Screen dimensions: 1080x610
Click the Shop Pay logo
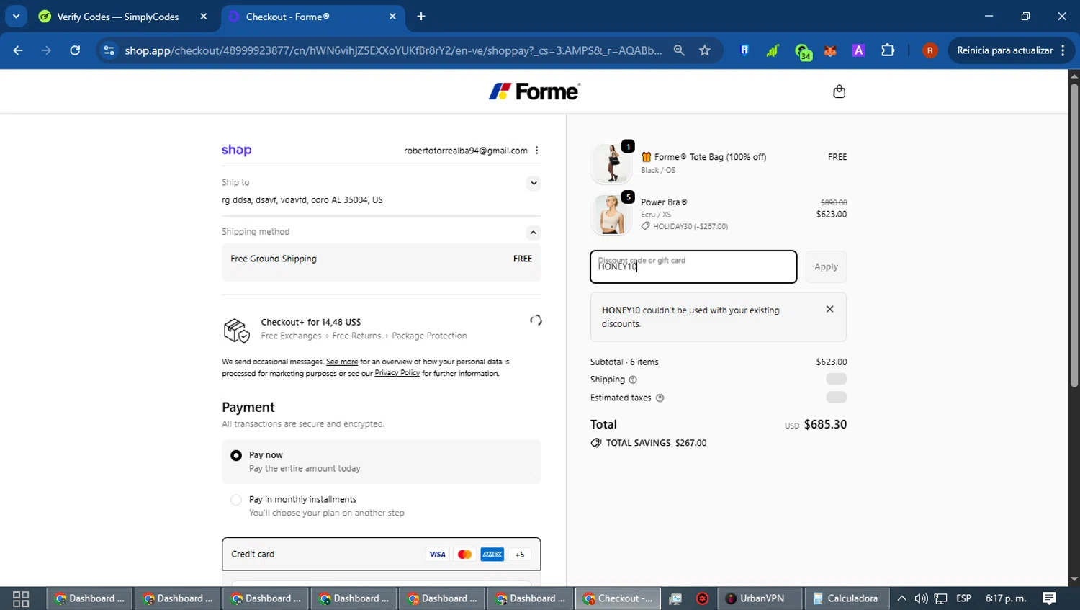click(236, 150)
